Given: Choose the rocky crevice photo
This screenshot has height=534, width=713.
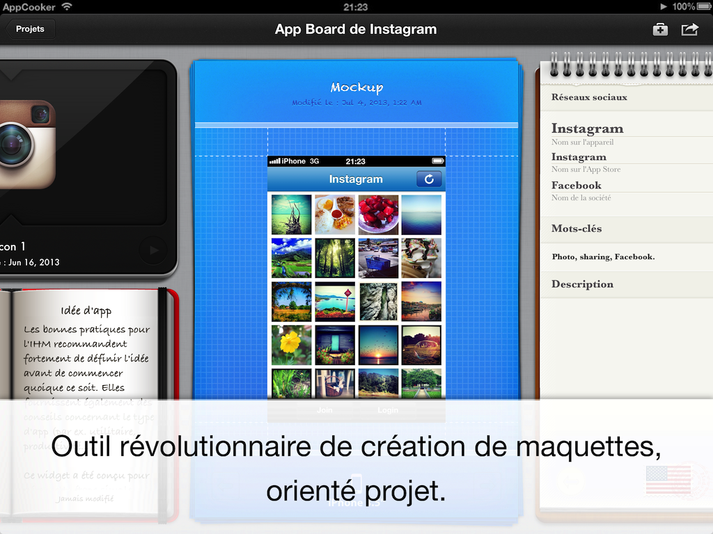Looking at the screenshot, I should point(378,302).
